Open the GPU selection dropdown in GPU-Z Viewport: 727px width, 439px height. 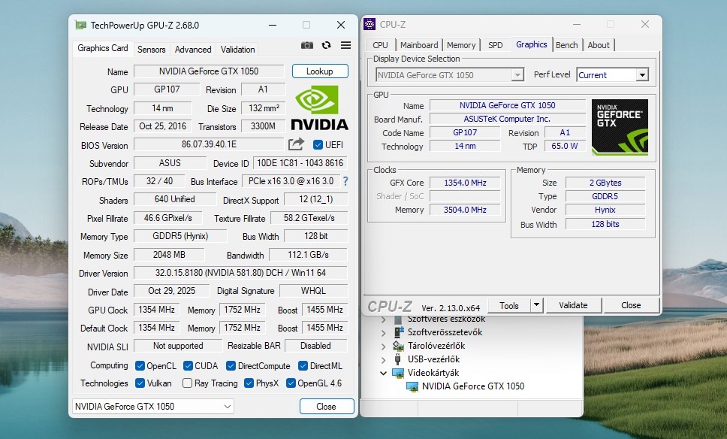(x=153, y=407)
